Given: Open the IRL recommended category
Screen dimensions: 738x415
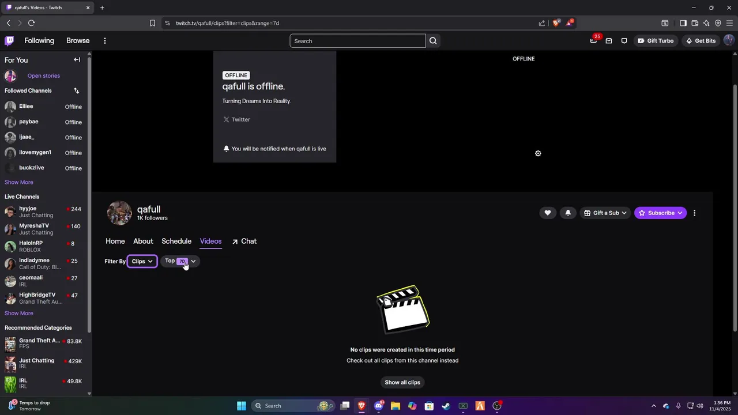Looking at the screenshot, I should point(44,383).
